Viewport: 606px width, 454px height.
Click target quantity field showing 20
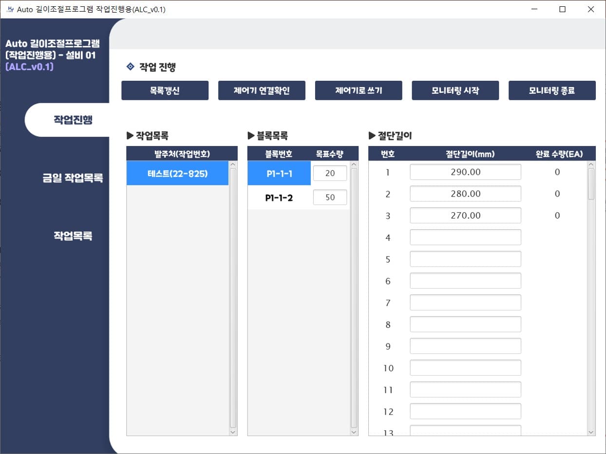(330, 173)
